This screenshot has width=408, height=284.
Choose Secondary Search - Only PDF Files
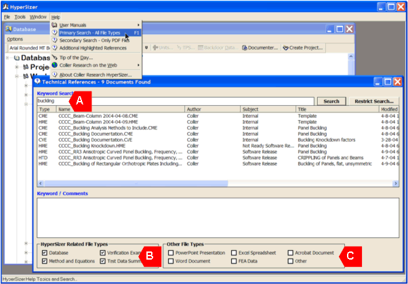pos(96,41)
